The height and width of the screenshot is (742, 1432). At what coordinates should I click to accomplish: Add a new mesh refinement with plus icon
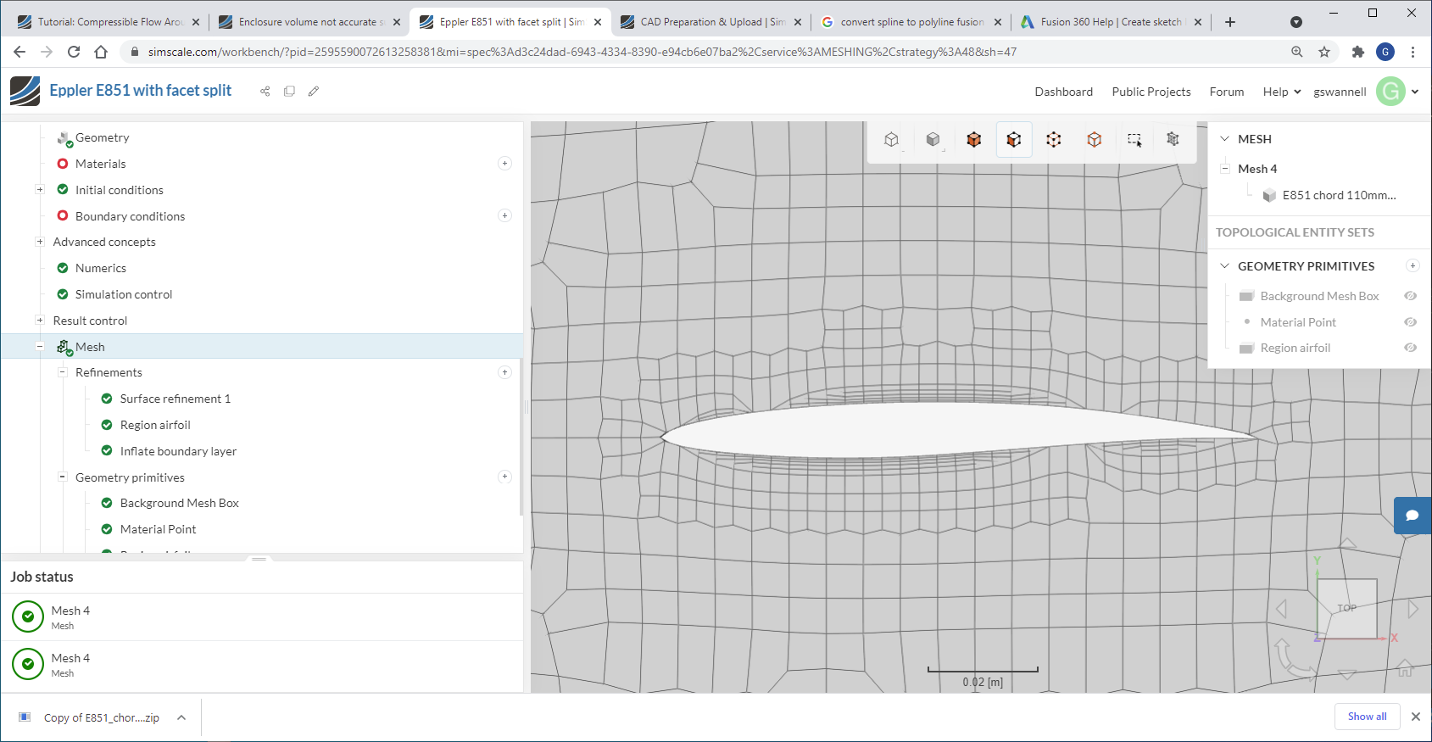point(504,372)
